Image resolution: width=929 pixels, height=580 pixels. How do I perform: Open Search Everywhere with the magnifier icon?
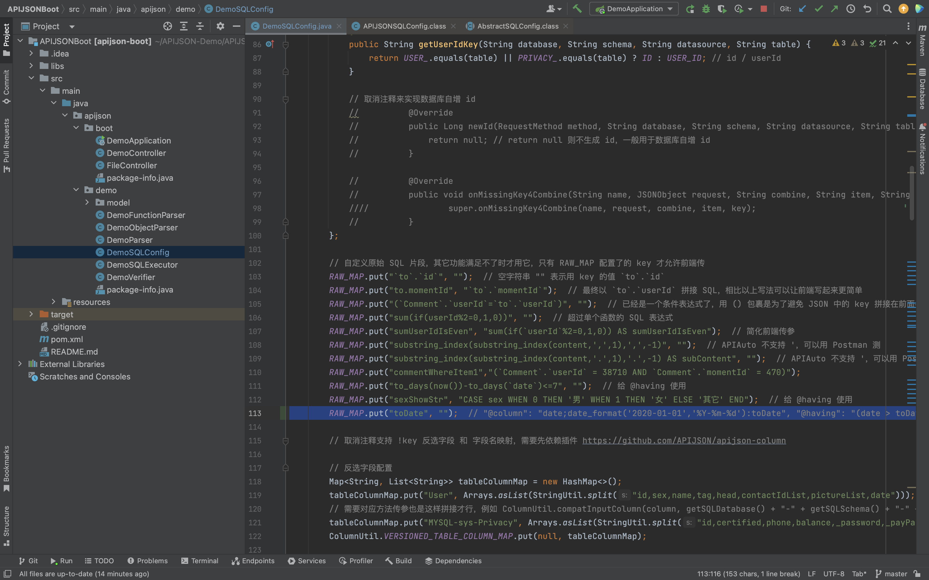pyautogui.click(x=887, y=8)
